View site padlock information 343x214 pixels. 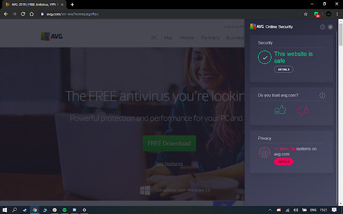(42, 14)
